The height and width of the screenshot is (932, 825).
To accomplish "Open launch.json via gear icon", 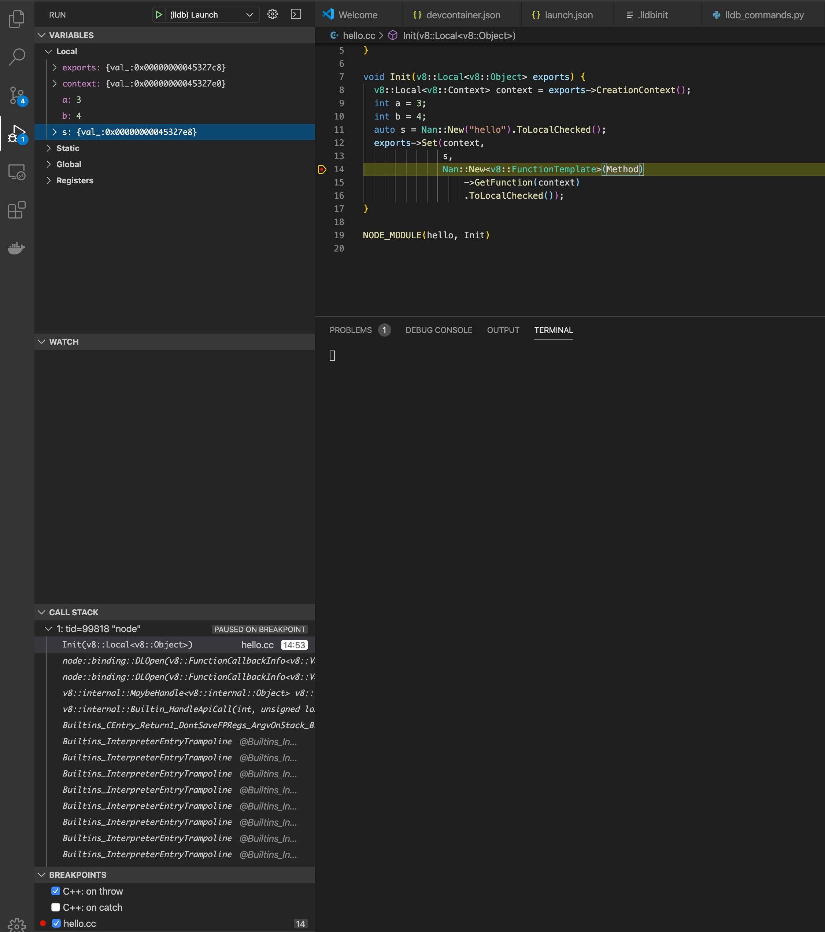I will 273,15.
